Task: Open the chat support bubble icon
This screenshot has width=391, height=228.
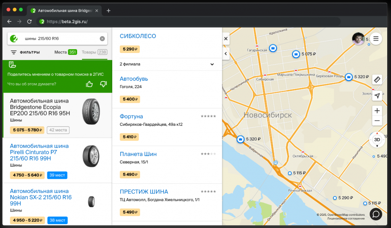Action: 376,214
